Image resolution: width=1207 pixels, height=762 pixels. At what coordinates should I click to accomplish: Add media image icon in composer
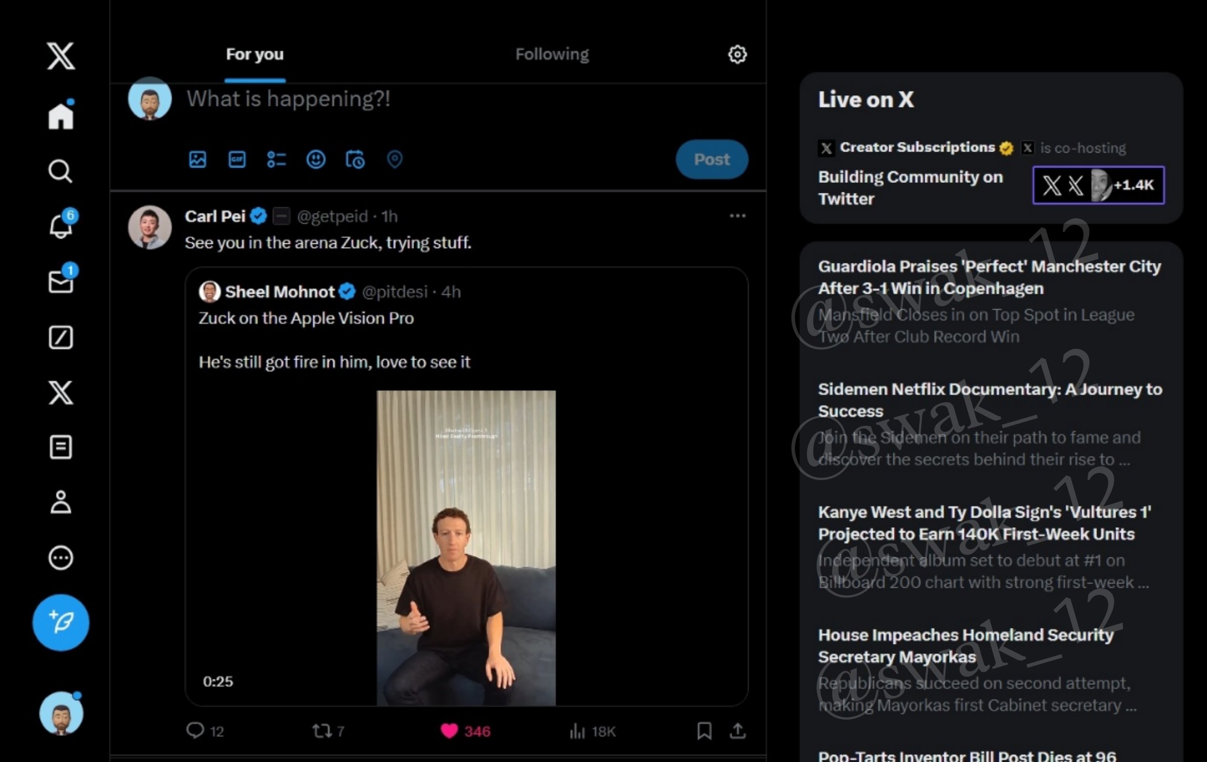click(198, 160)
